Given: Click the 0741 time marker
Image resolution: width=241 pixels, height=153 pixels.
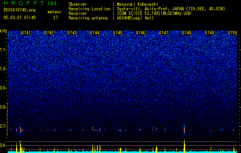Looking at the screenshot, I should pos(26,33).
